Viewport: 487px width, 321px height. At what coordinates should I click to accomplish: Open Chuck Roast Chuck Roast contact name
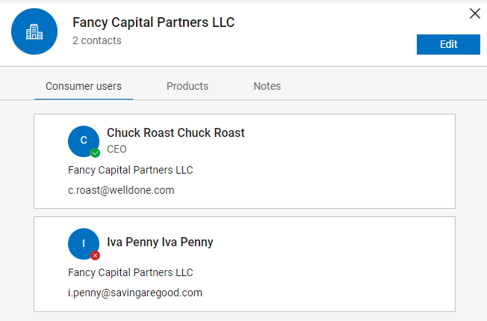(x=176, y=133)
